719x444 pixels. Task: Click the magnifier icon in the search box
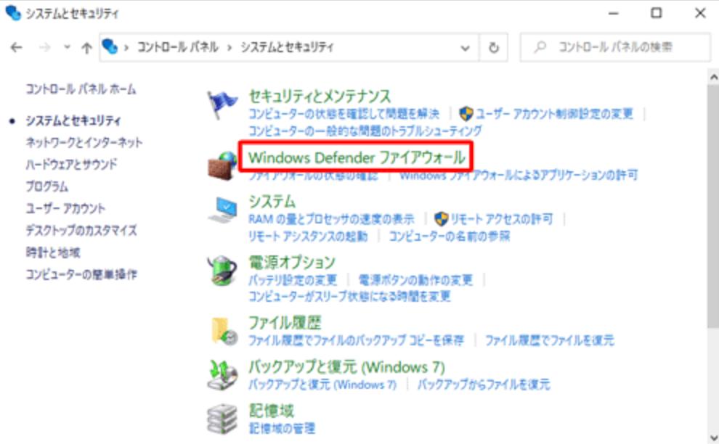(x=540, y=46)
